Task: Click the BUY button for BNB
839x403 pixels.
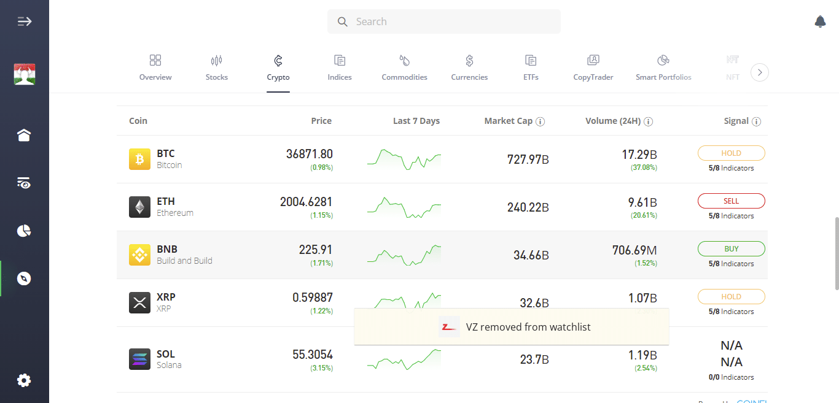Action: point(731,248)
